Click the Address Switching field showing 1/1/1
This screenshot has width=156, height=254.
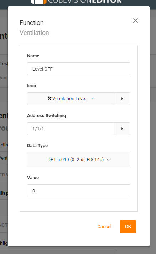pos(71,129)
